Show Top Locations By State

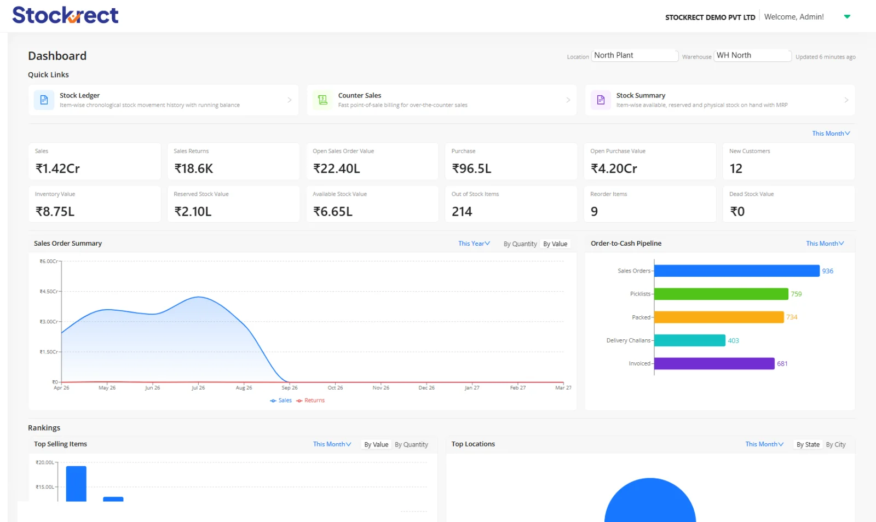[808, 445]
